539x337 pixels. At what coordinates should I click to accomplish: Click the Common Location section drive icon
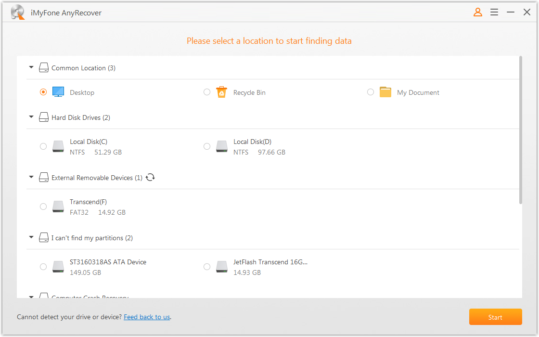44,68
